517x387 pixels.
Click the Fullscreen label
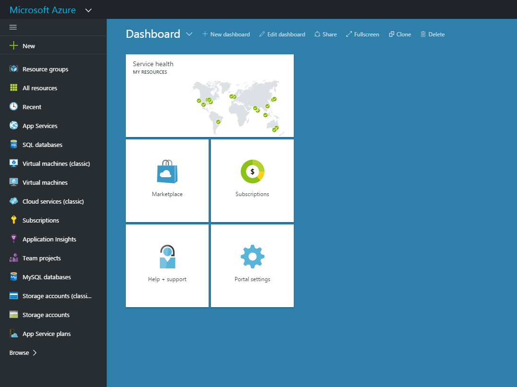pyautogui.click(x=367, y=34)
